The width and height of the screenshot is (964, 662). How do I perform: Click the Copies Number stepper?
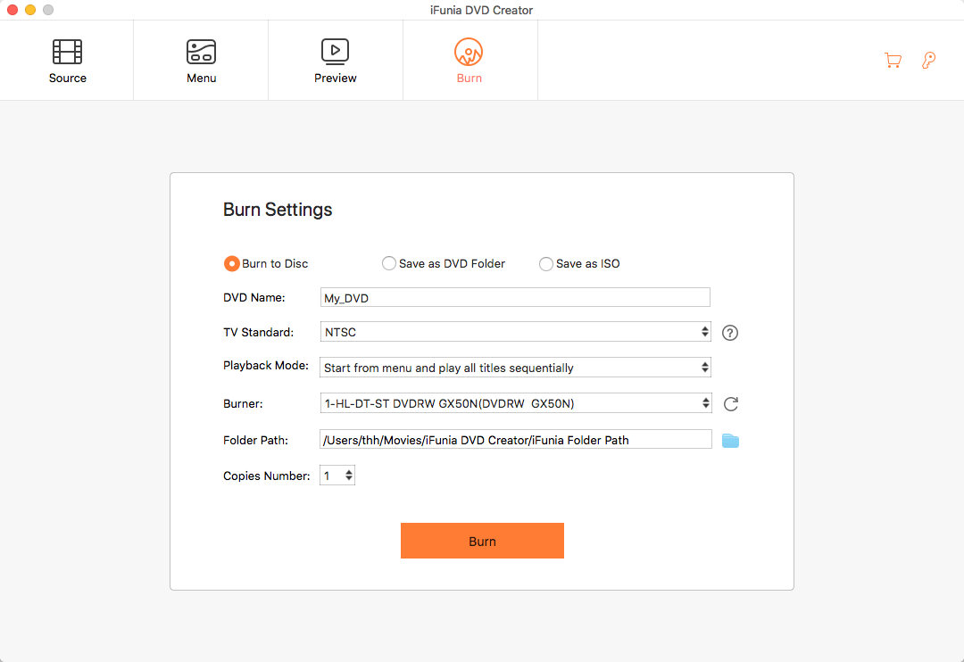(348, 476)
